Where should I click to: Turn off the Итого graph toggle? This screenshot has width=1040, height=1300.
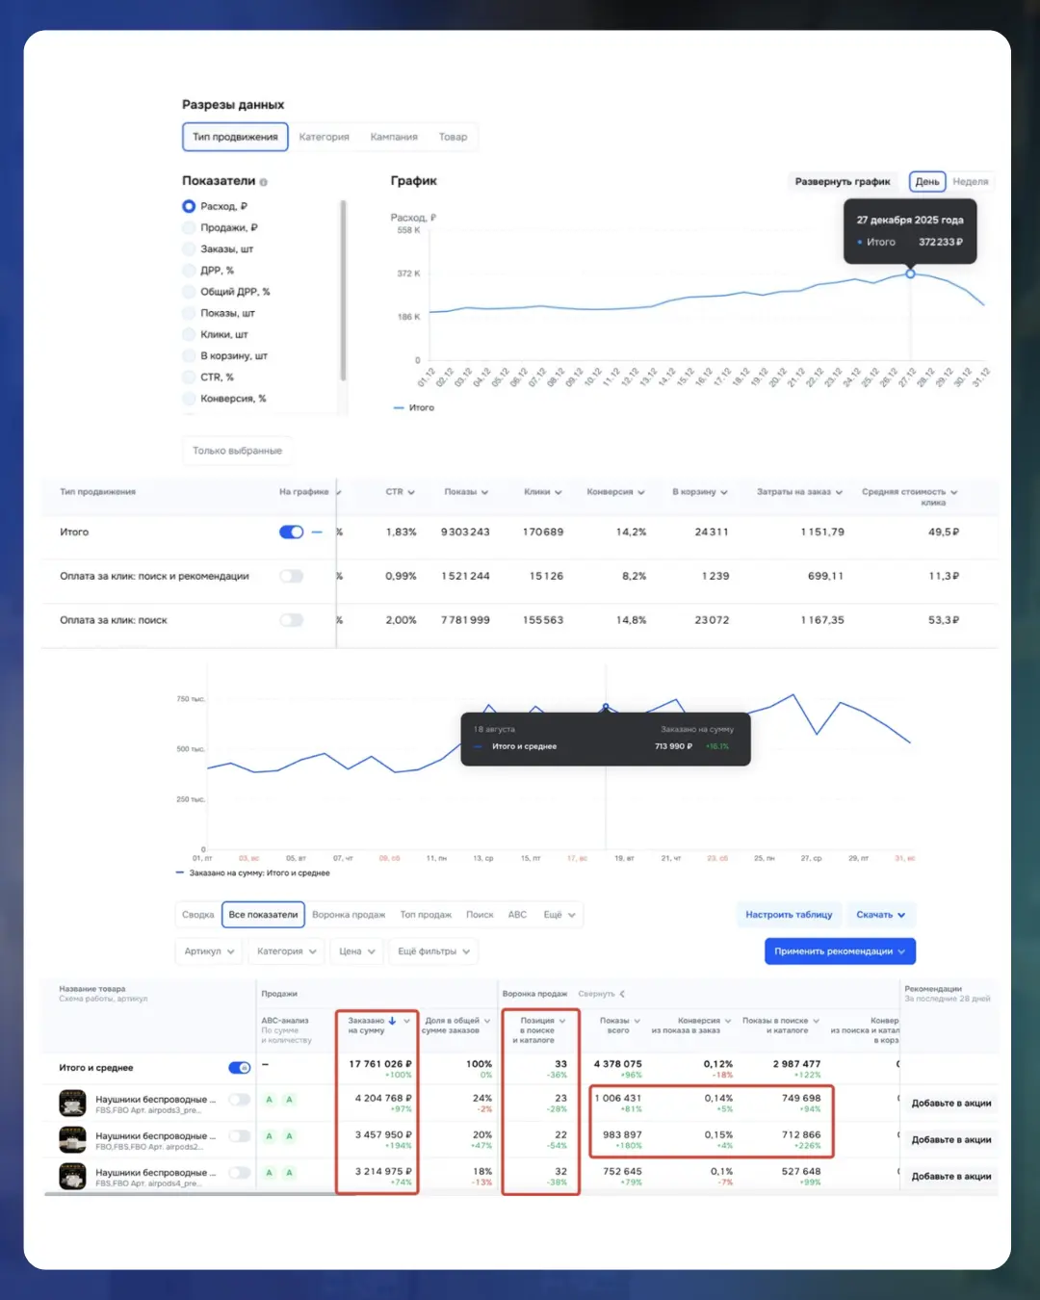291,532
